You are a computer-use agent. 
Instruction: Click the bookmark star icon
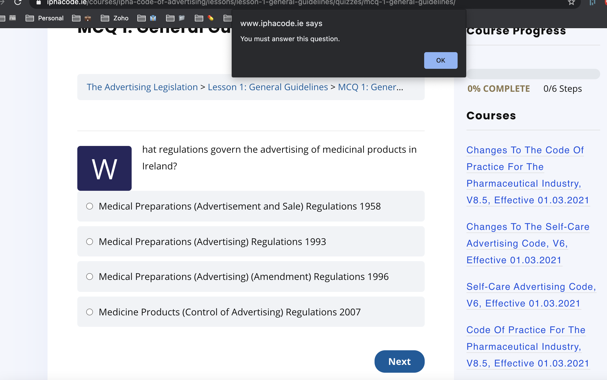coord(571,3)
